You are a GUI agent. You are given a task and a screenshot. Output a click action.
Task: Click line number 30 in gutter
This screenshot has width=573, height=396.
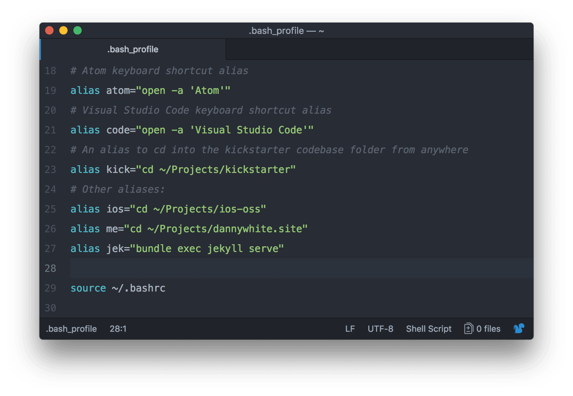pos(50,308)
